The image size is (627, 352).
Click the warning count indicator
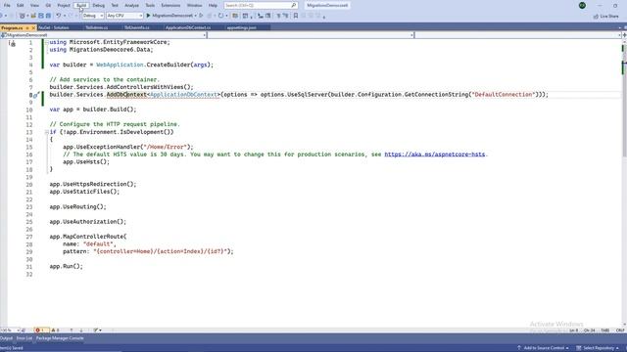click(55, 330)
